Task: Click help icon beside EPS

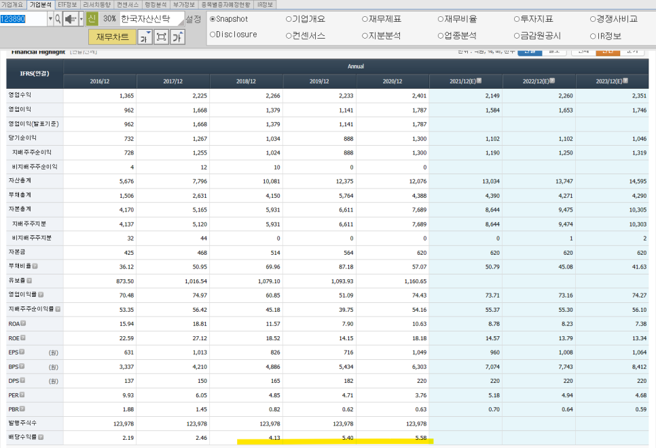Action: pyautogui.click(x=22, y=352)
